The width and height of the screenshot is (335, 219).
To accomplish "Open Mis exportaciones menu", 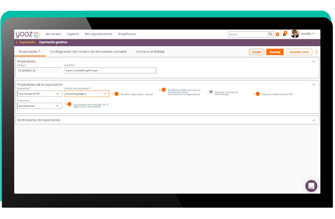I will coord(99,34).
